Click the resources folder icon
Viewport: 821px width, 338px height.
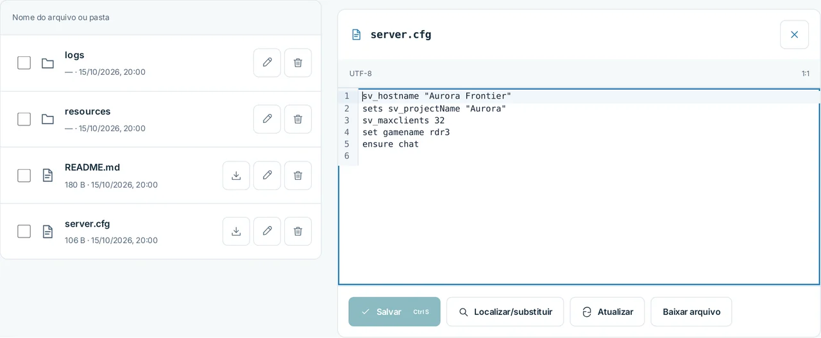click(47, 119)
